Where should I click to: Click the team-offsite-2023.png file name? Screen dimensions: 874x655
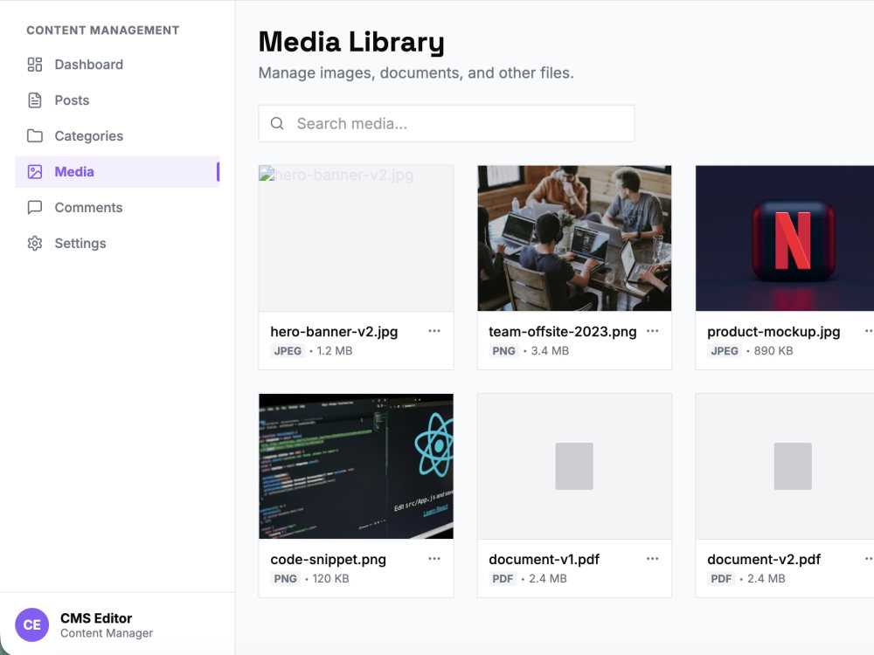click(562, 332)
